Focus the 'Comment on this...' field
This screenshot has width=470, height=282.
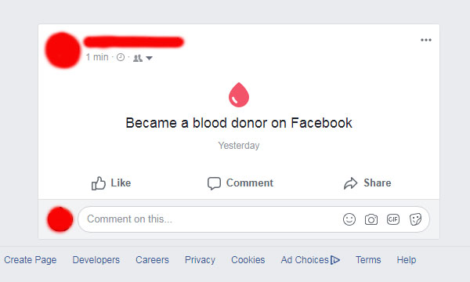point(254,219)
